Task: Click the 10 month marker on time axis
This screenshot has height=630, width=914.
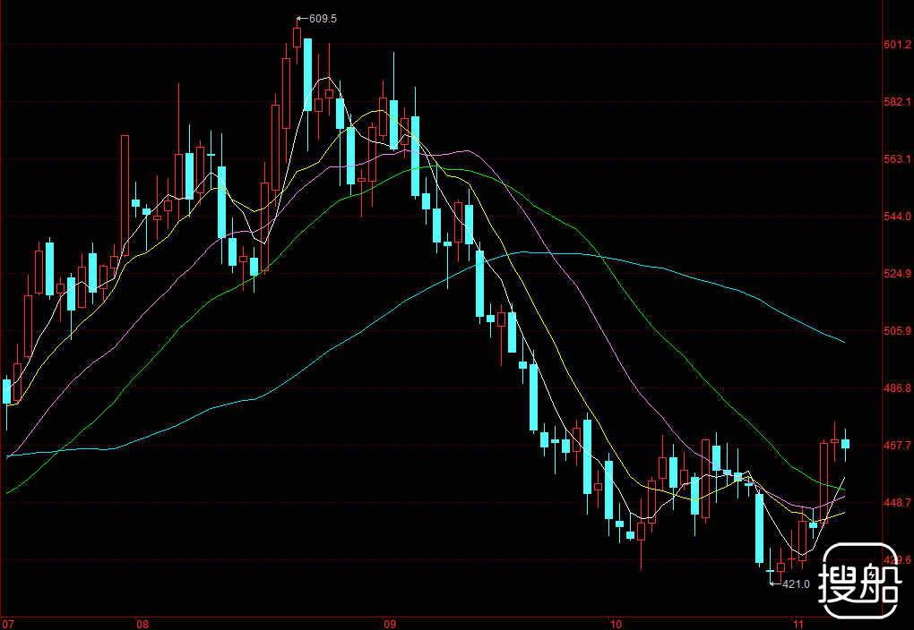Action: (x=617, y=624)
